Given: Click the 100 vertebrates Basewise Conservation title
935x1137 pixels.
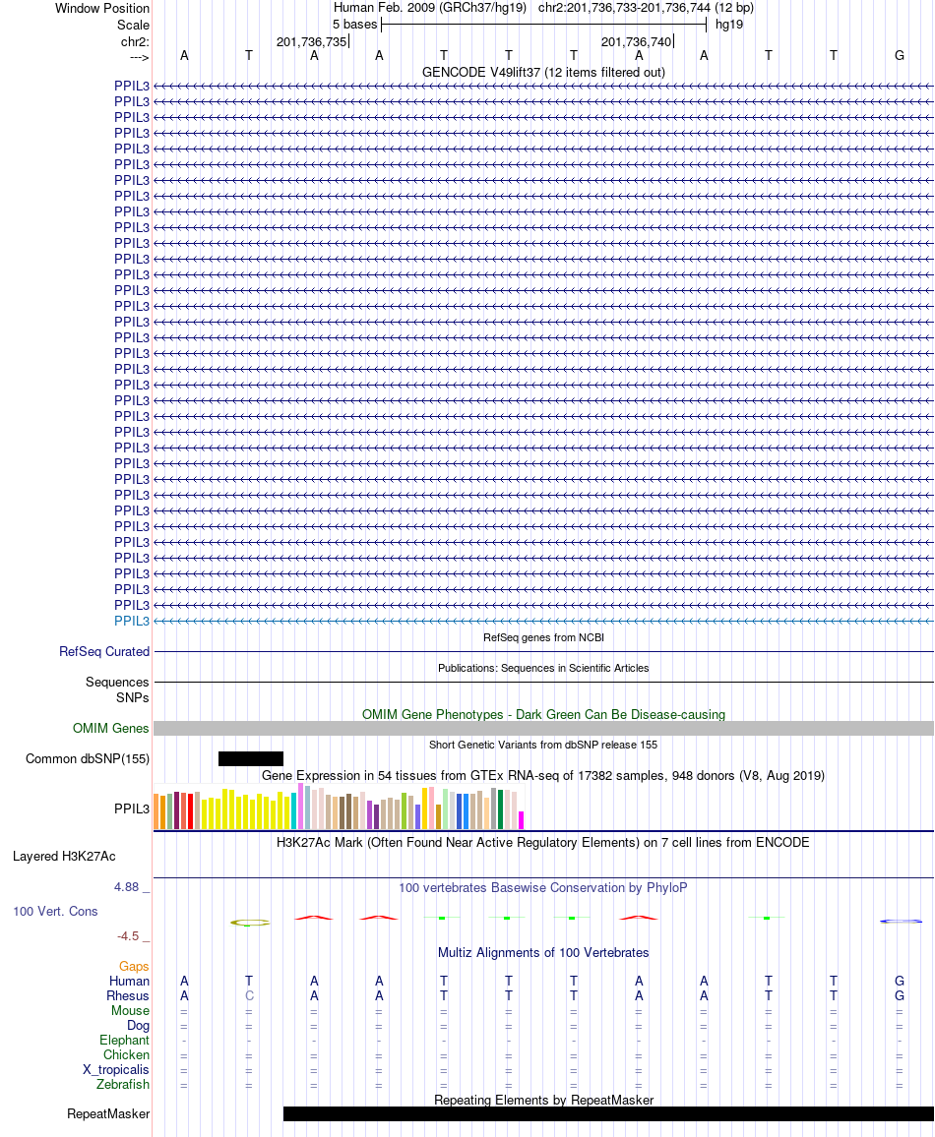Looking at the screenshot, I should [x=543, y=887].
